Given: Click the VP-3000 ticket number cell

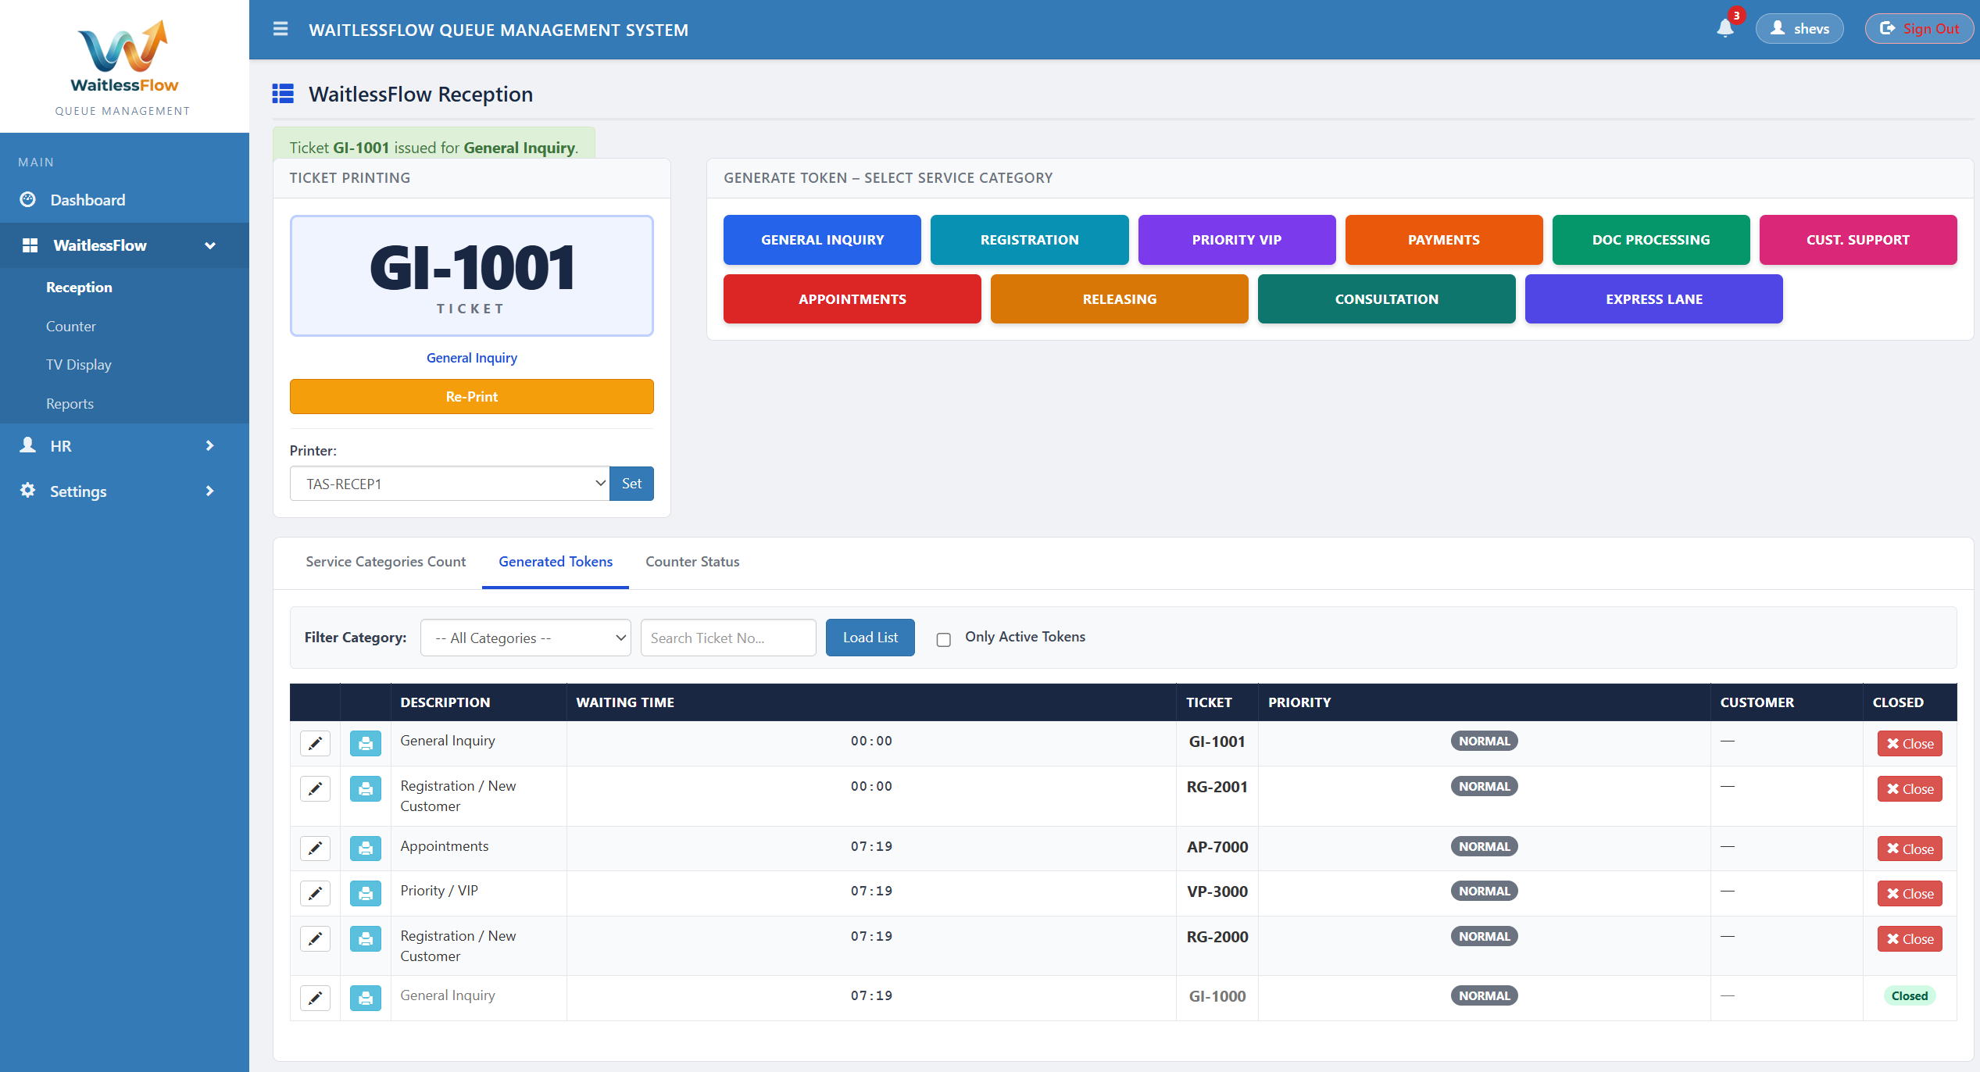Looking at the screenshot, I should [1217, 892].
